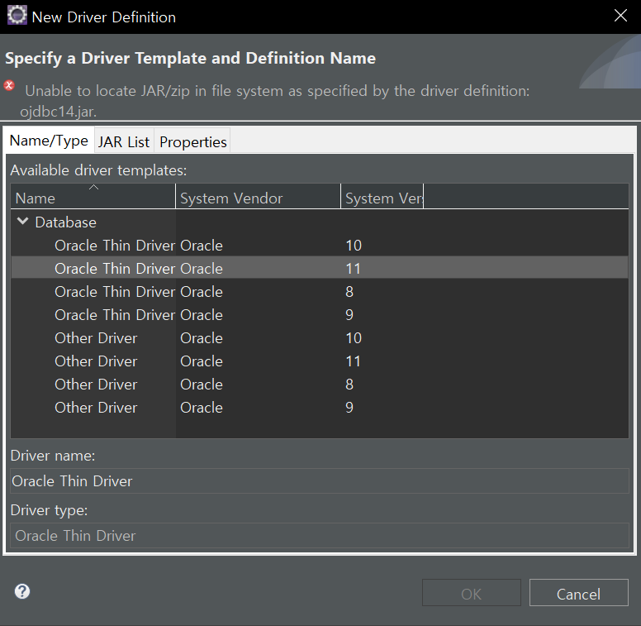This screenshot has height=626, width=641.
Task: Sort templates by the Name column header
Action: click(x=93, y=196)
